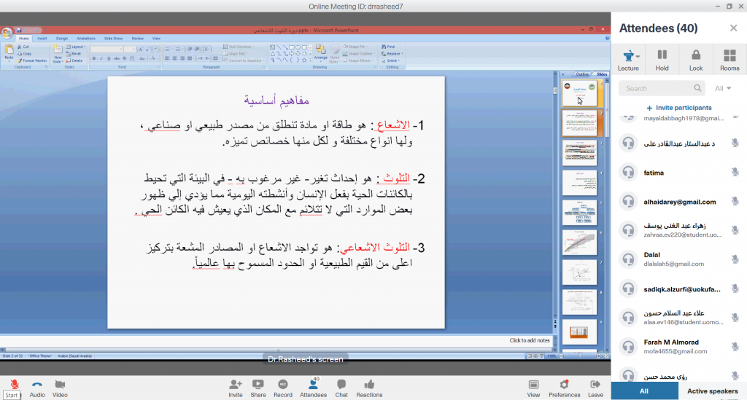Start recording with the Record button
The width and height of the screenshot is (747, 400).
(x=282, y=384)
